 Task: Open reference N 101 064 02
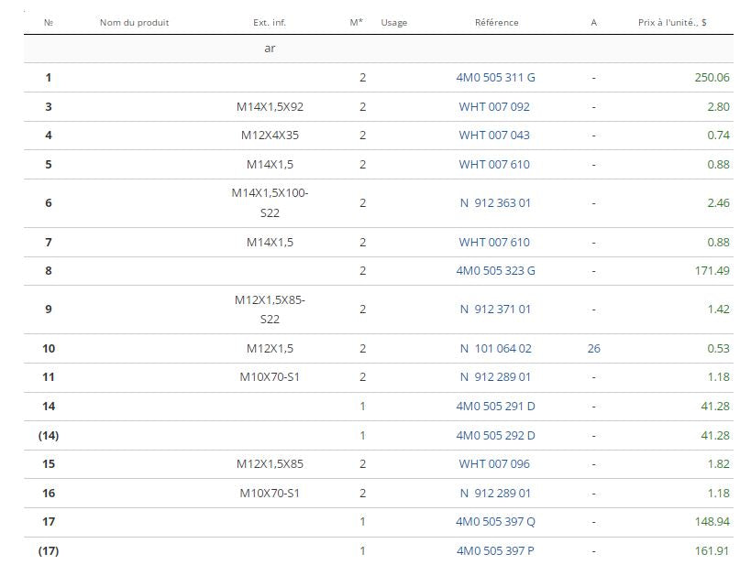[495, 349]
